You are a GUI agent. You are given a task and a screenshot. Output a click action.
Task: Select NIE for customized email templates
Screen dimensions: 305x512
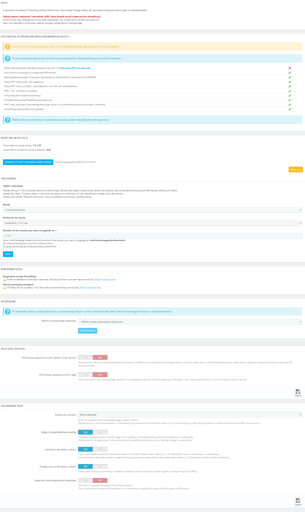(100, 480)
